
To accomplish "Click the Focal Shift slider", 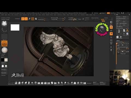I will (75, 18).
